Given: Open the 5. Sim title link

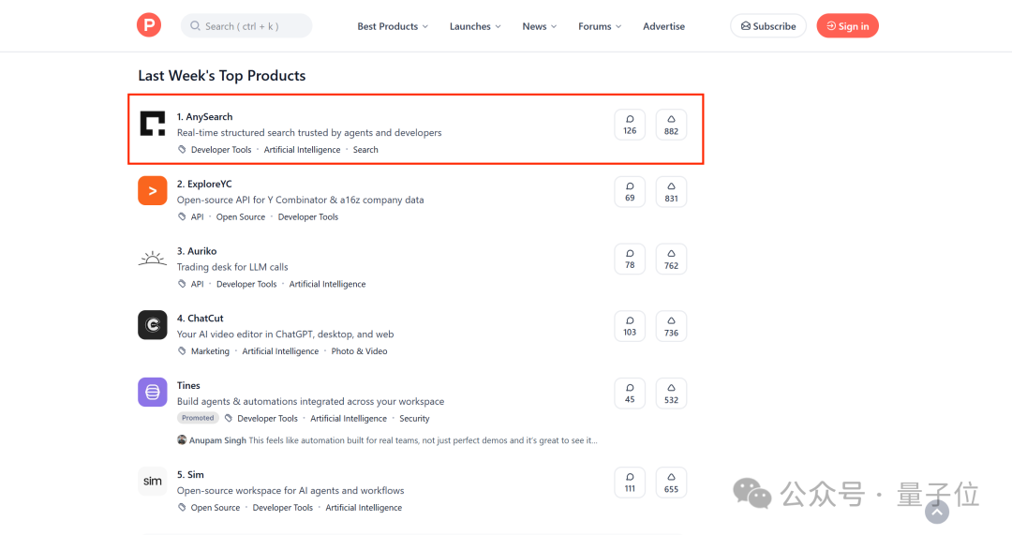Looking at the screenshot, I should [x=190, y=474].
